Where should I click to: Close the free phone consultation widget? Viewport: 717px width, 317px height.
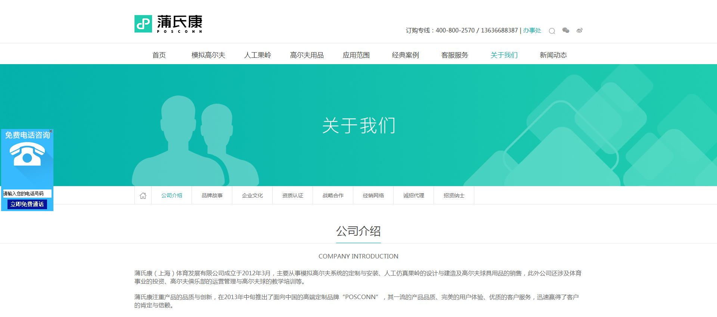tap(51, 131)
